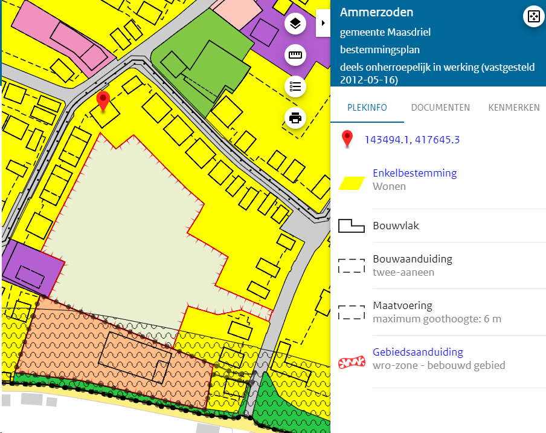Screen dimensions: 546x433
Task: Select the 'Bouwvlak' label
Action: pyautogui.click(x=396, y=226)
